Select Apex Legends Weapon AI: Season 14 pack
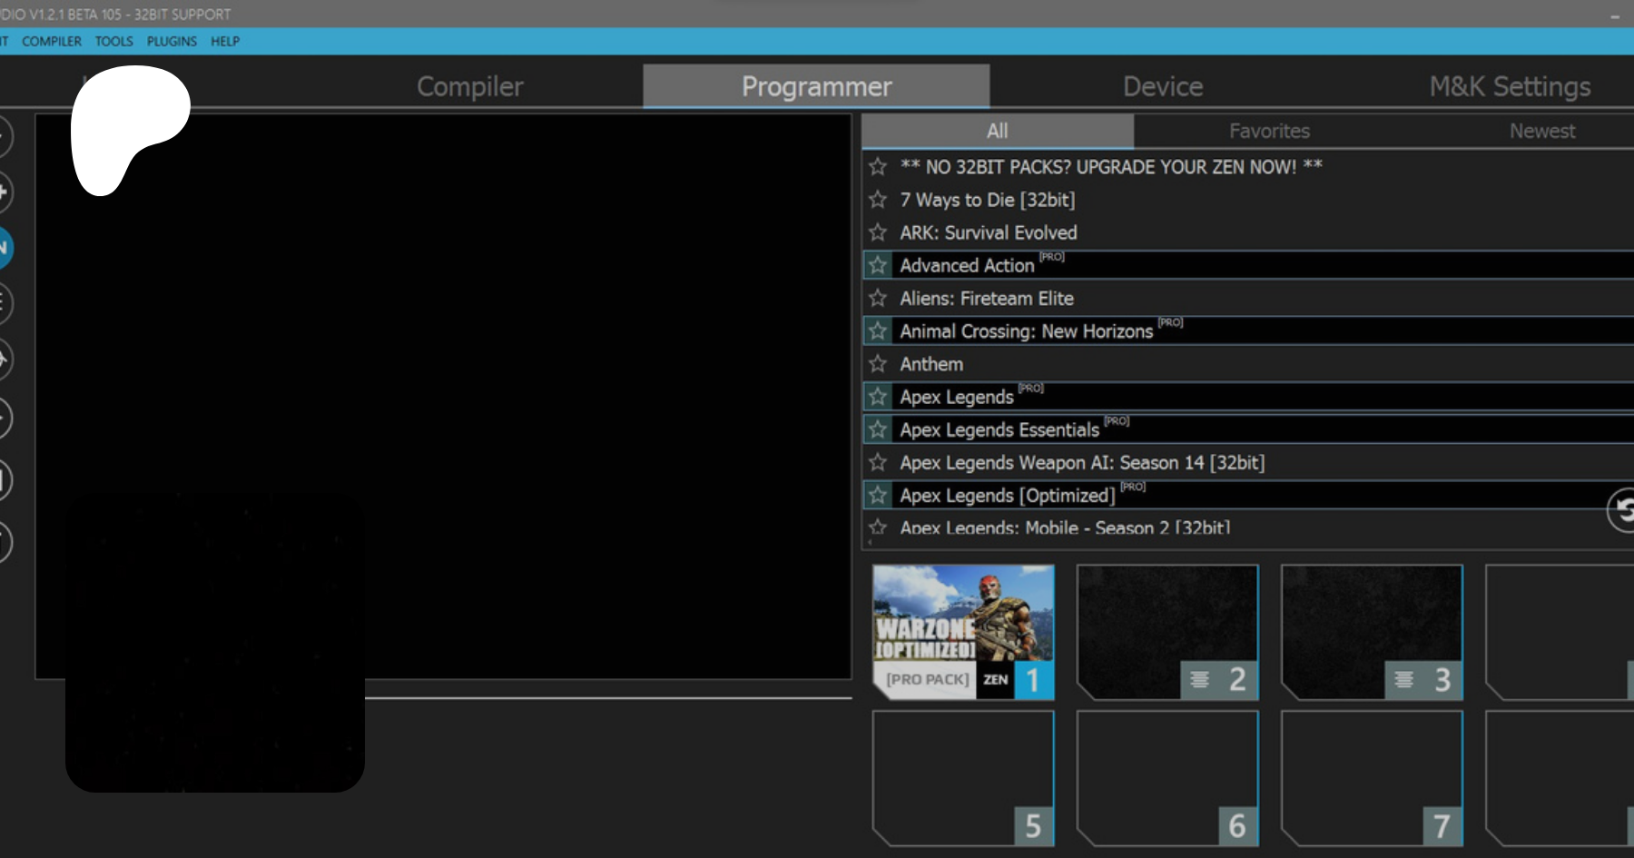This screenshot has width=1634, height=858. click(1081, 463)
